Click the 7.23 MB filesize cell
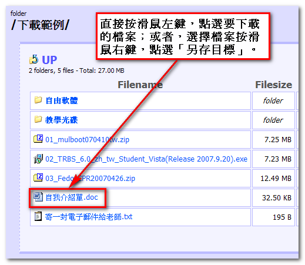This screenshot has height=265, width=305. pyautogui.click(x=273, y=159)
